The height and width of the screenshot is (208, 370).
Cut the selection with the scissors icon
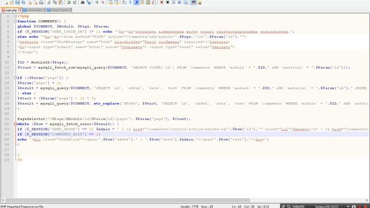pyautogui.click(x=49, y=2)
